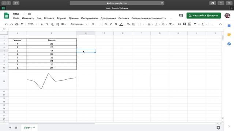Click the Настройки Доступа share button
The width and height of the screenshot is (234, 131).
pos(204,15)
